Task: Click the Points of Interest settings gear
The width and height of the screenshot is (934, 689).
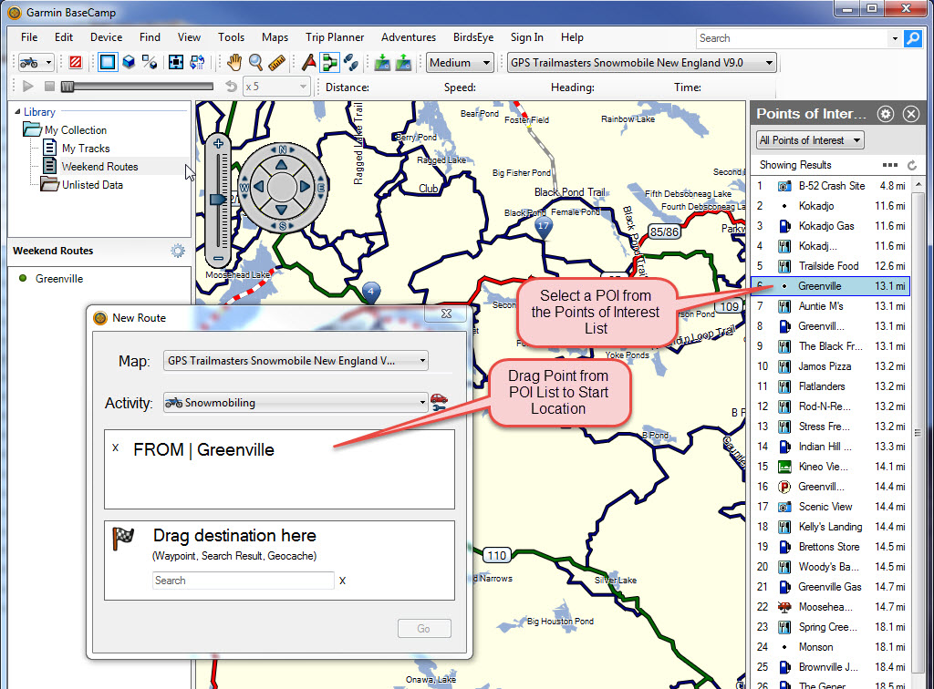Action: pos(886,114)
